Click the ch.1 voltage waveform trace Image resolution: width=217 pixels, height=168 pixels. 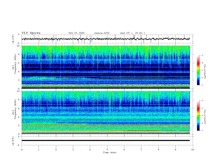105,39
